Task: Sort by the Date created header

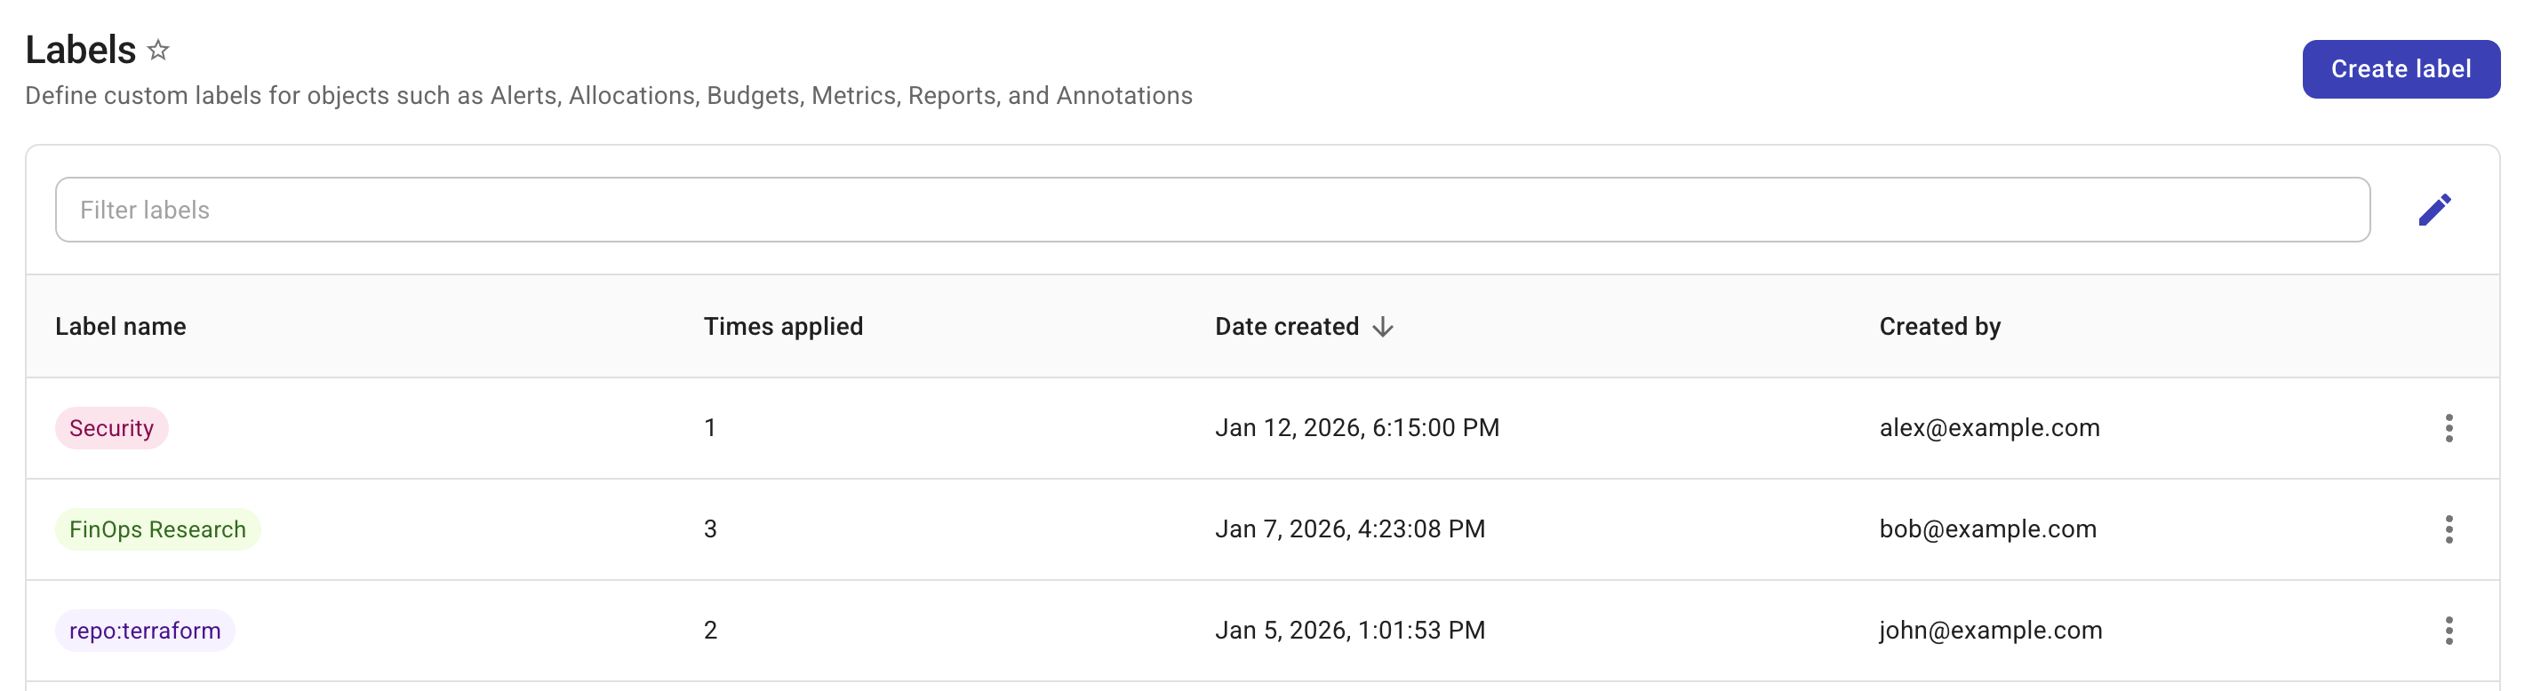Action: [x=1286, y=326]
